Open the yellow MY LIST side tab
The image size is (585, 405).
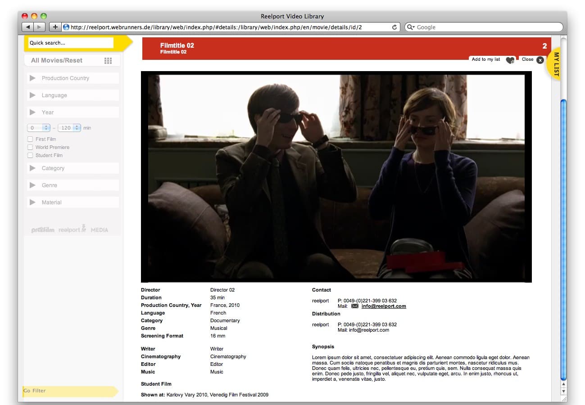(x=555, y=64)
